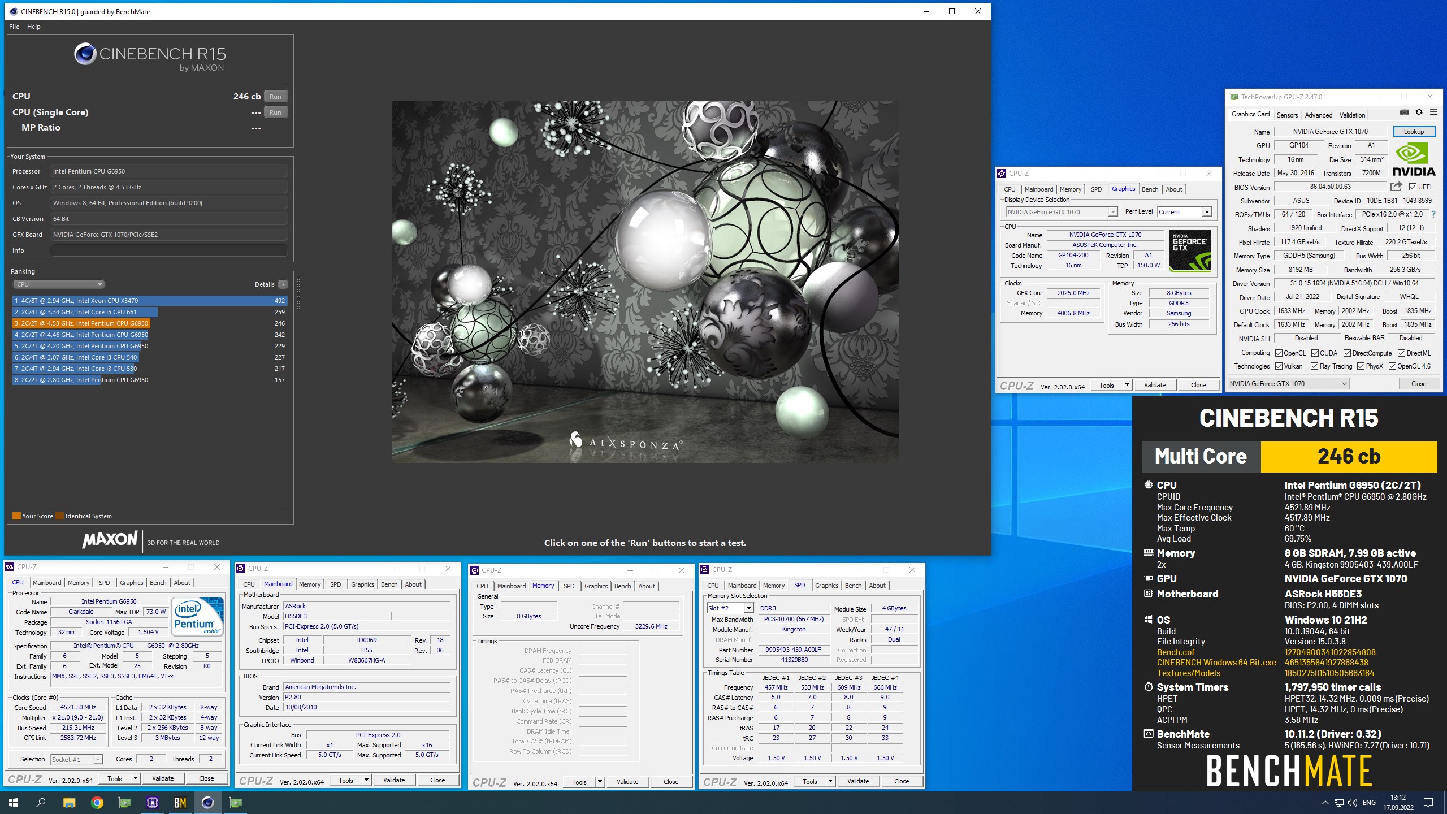The width and height of the screenshot is (1447, 814).
Task: Click the GPU-Z refresh icon
Action: point(1419,112)
